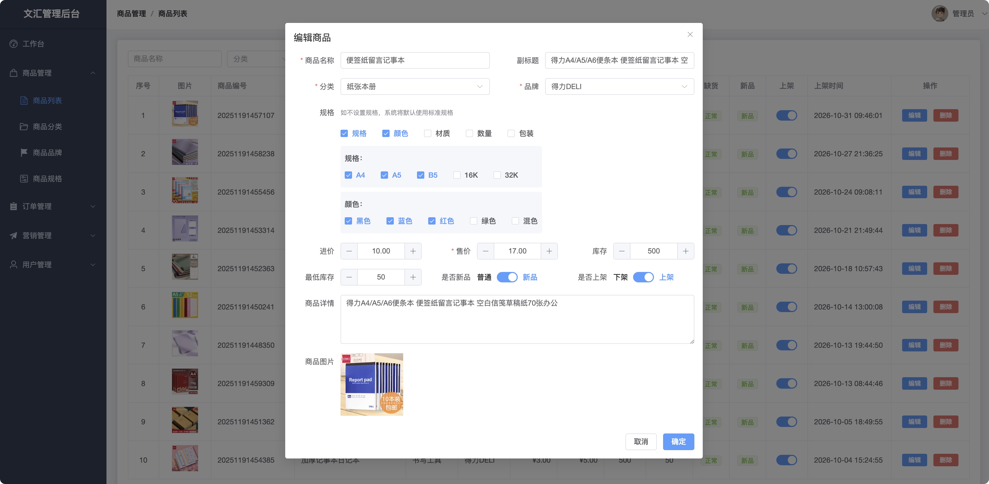Viewport: 989px width, 484px height.
Task: Click 删除 button in row 1
Action: pos(946,115)
